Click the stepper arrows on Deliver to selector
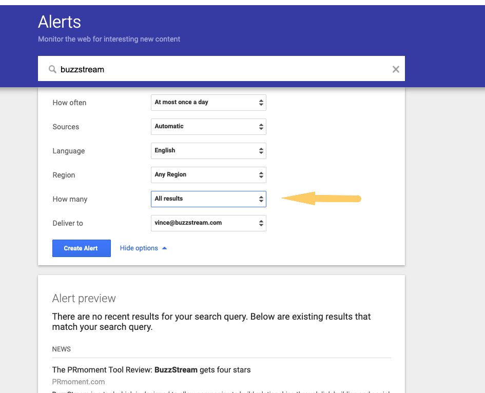485x393 pixels. coord(261,223)
